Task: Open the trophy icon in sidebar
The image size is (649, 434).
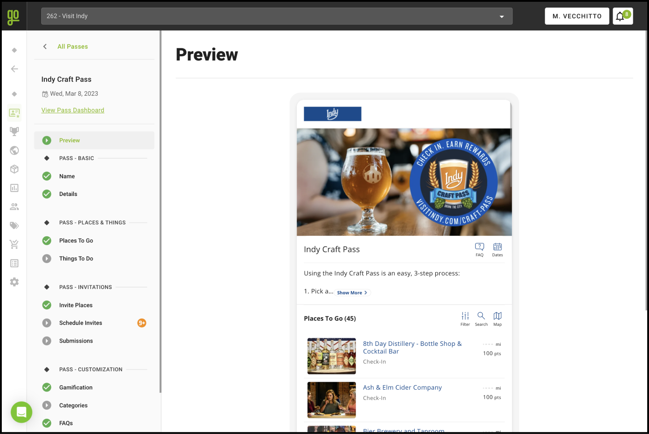Action: [x=14, y=132]
